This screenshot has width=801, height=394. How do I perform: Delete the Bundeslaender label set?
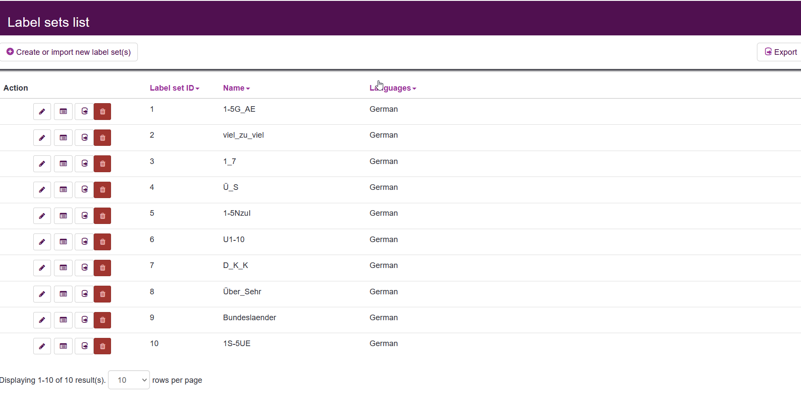coord(102,320)
